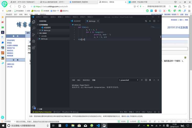Open Microsoft Edge from the taskbar
Image resolution: width=192 pixels, height=128 pixels.
click(67, 125)
